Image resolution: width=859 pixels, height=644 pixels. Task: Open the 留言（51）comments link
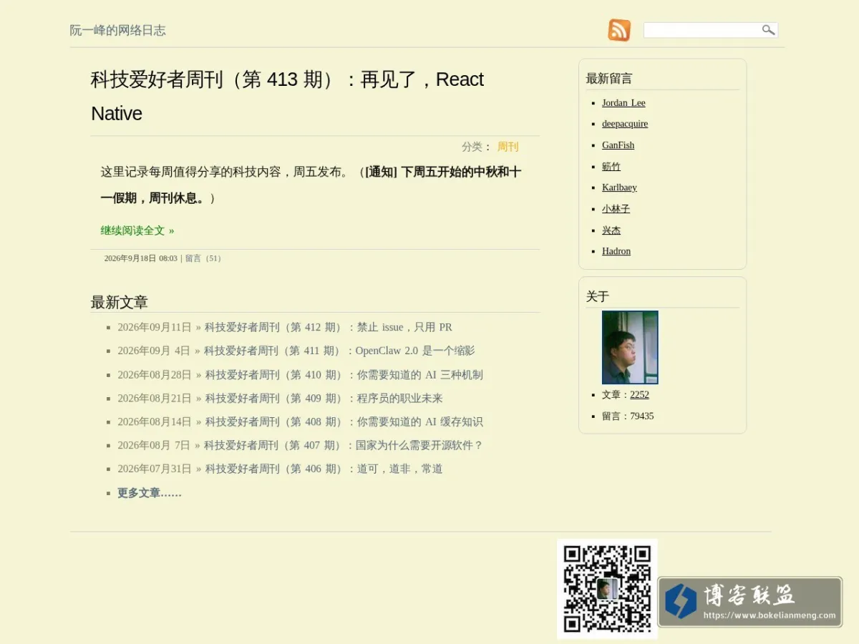(x=205, y=258)
